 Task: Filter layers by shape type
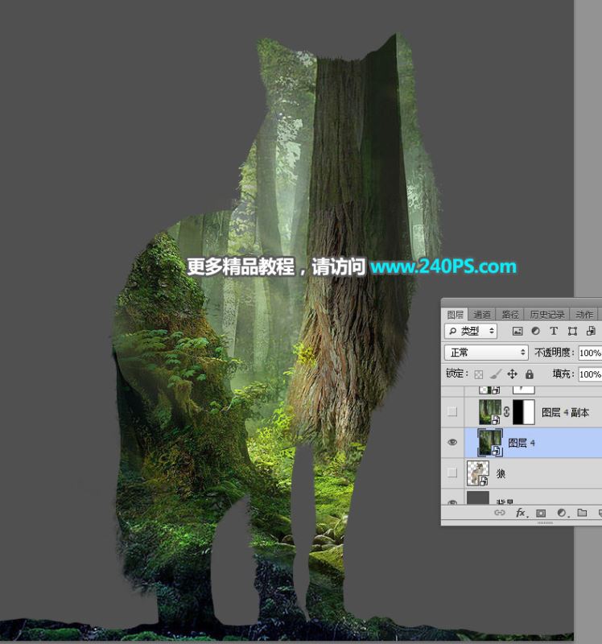click(572, 331)
